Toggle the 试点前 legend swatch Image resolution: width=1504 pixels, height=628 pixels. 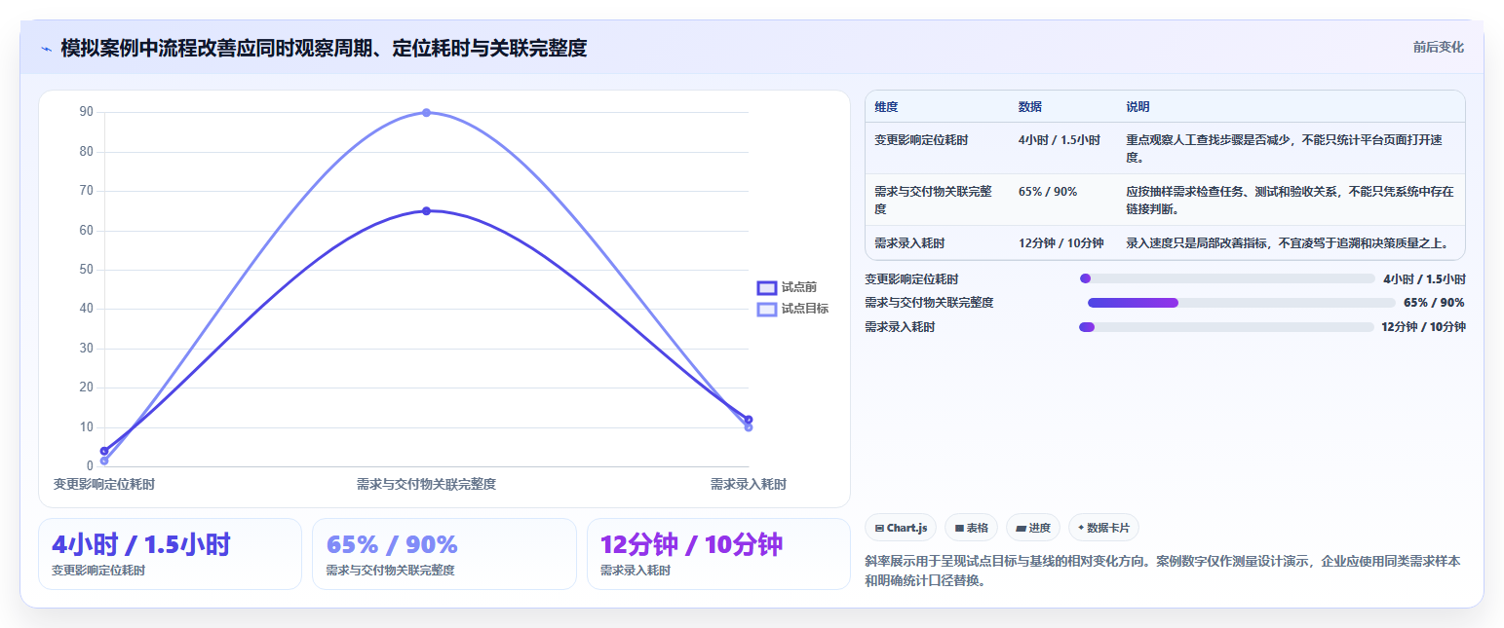pyautogui.click(x=767, y=287)
